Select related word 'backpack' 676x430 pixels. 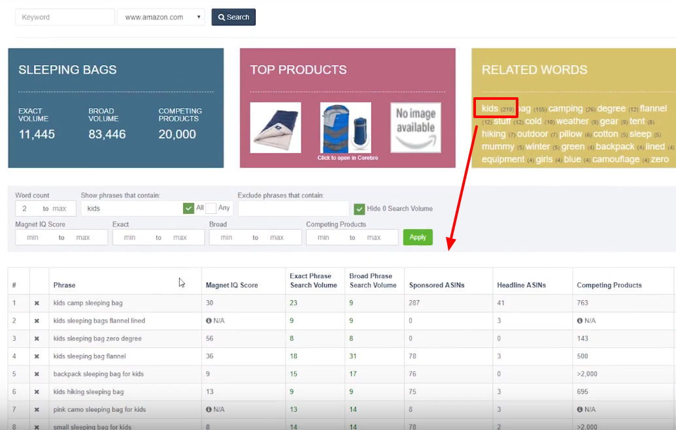(615, 147)
